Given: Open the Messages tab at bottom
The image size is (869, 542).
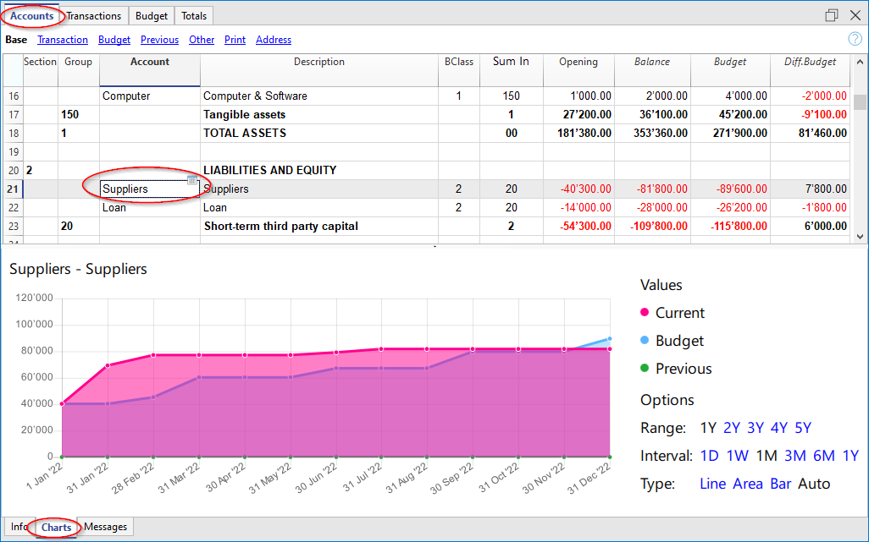Looking at the screenshot, I should coord(106,527).
